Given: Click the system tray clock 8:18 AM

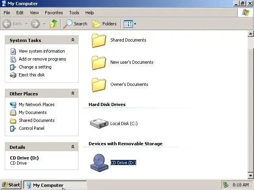Looking at the screenshot, I should (x=241, y=185).
